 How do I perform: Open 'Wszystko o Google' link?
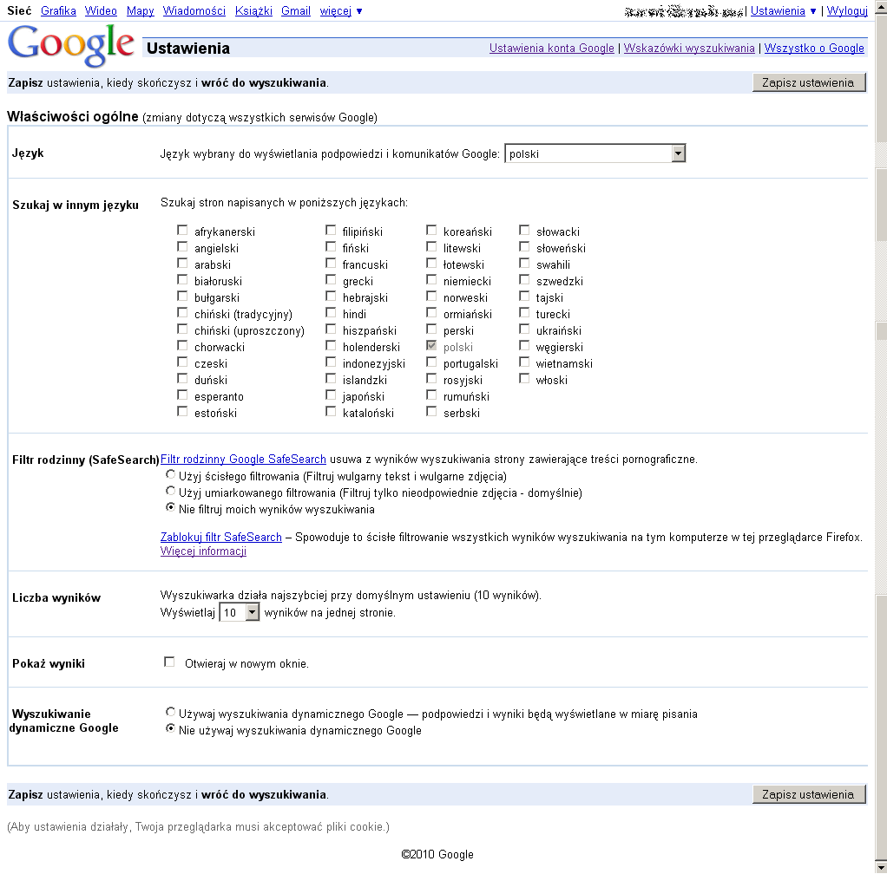pyautogui.click(x=814, y=48)
